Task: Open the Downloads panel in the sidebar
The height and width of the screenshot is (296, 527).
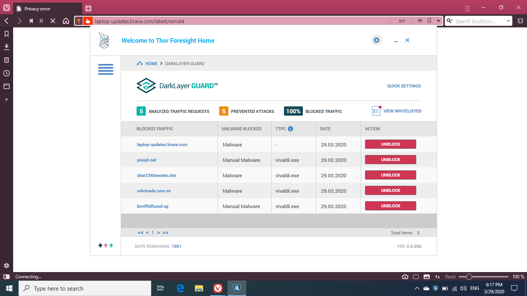Action: pyautogui.click(x=7, y=47)
